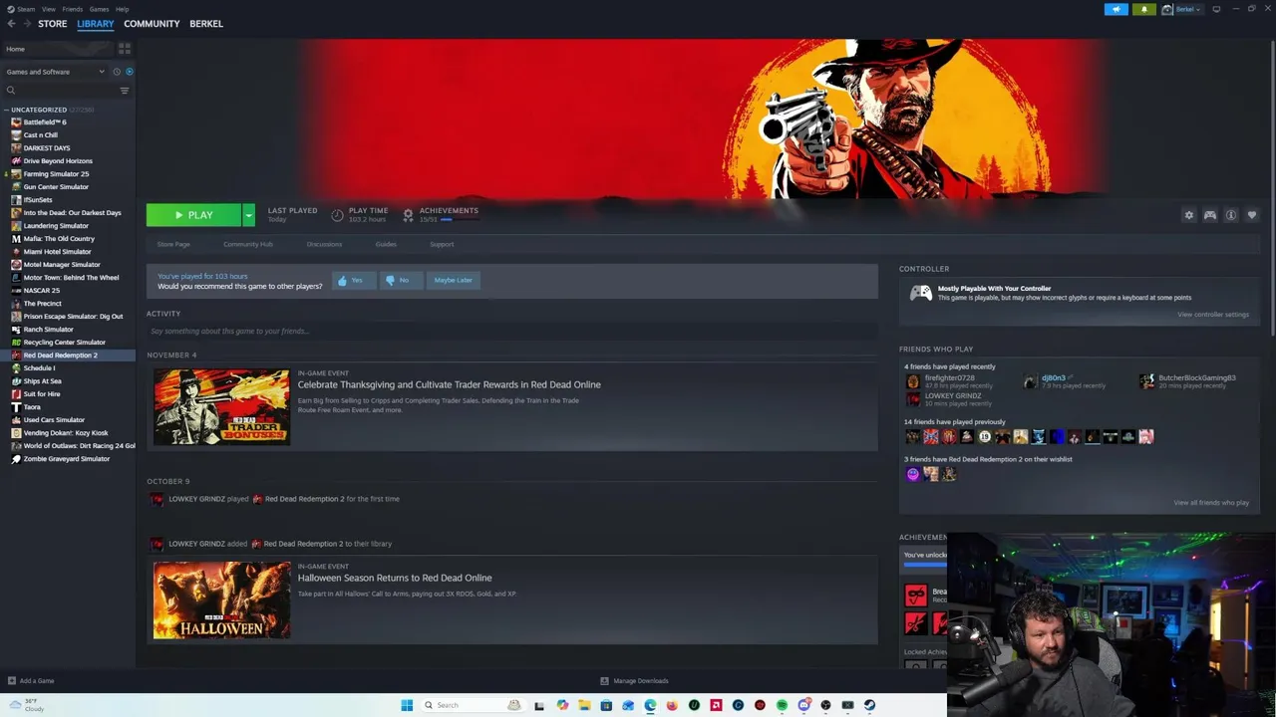Open the Steam menu

pyautogui.click(x=27, y=9)
